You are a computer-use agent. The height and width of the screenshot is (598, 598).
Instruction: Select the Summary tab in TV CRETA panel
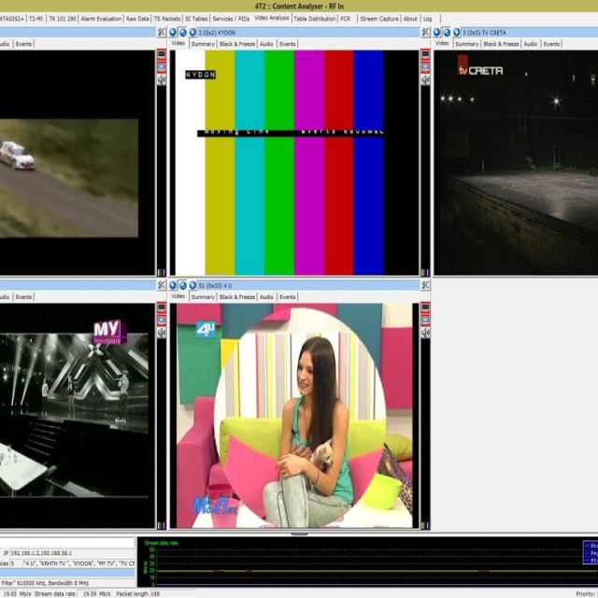[466, 44]
